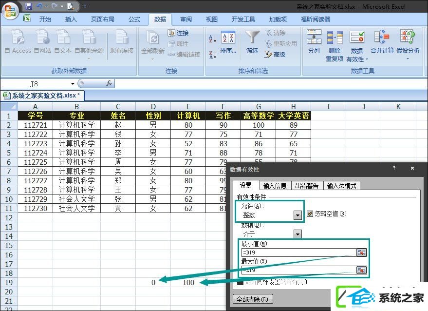Sort ascending A to Z
The height and width of the screenshot is (311, 428).
click(x=213, y=39)
